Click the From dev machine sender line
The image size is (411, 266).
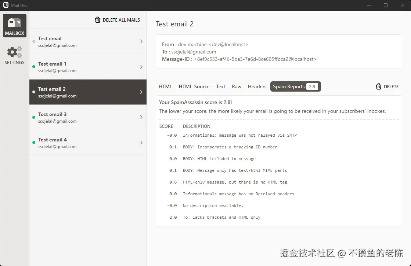point(205,44)
